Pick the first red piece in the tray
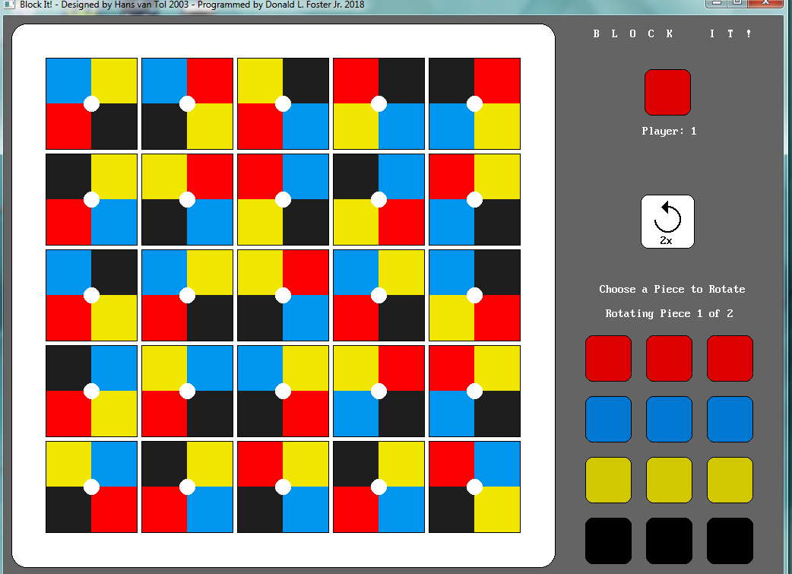 pos(608,358)
